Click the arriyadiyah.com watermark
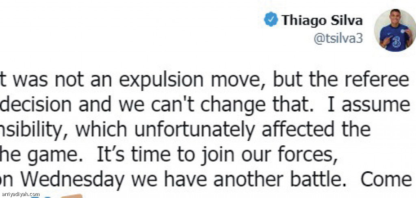The height and width of the screenshot is (198, 416). 20,194
